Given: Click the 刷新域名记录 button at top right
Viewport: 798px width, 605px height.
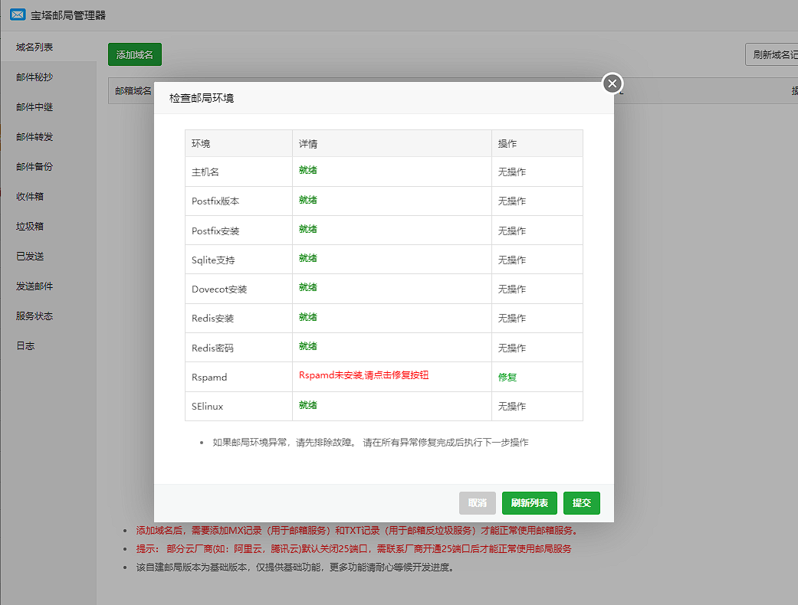Looking at the screenshot, I should [x=772, y=54].
